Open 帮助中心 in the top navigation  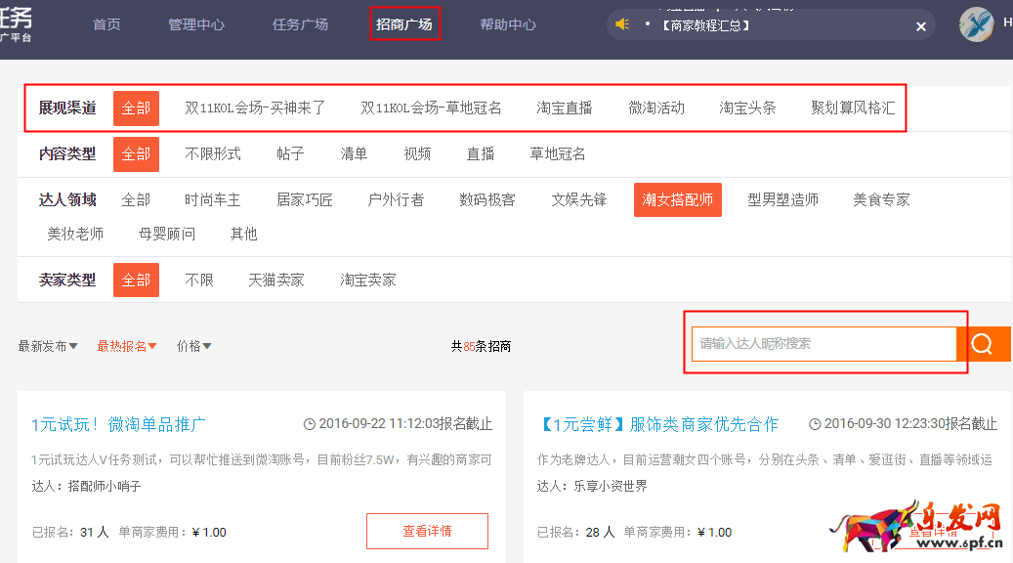508,24
